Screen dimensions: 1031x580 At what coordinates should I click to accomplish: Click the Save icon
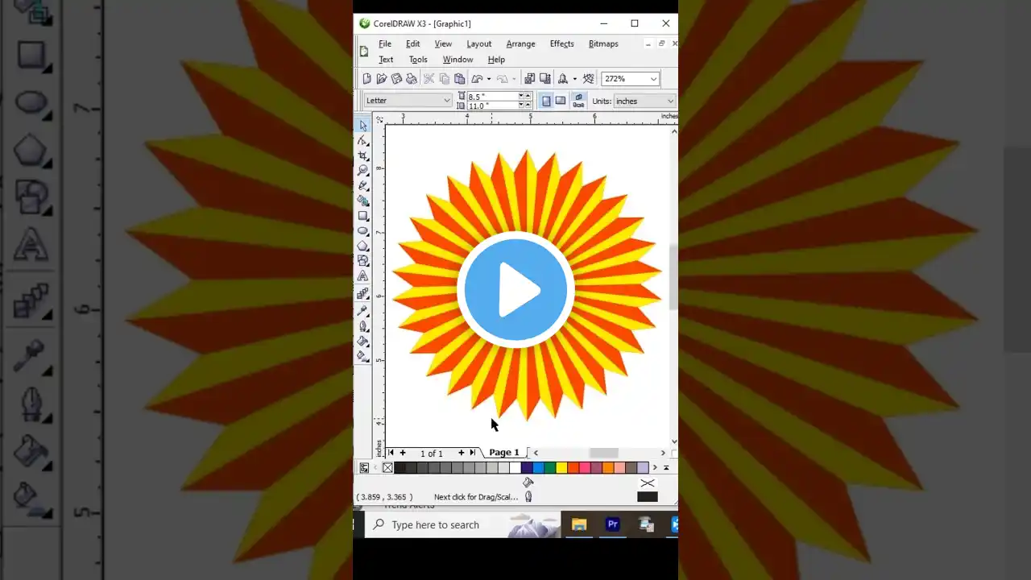(x=396, y=78)
